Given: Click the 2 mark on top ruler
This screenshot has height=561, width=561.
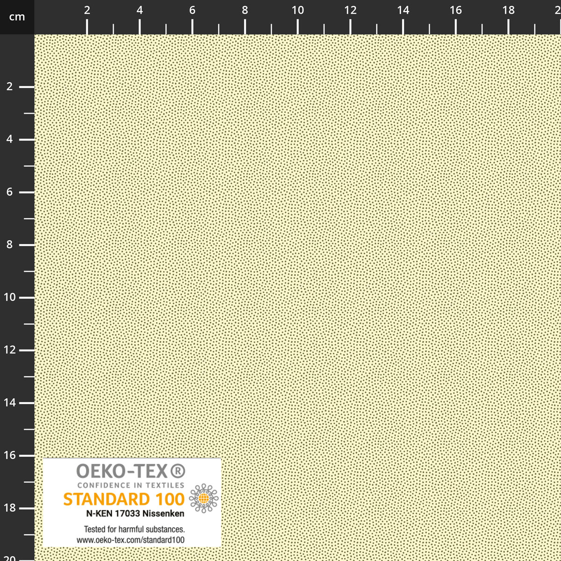Looking at the screenshot, I should pyautogui.click(x=87, y=10).
